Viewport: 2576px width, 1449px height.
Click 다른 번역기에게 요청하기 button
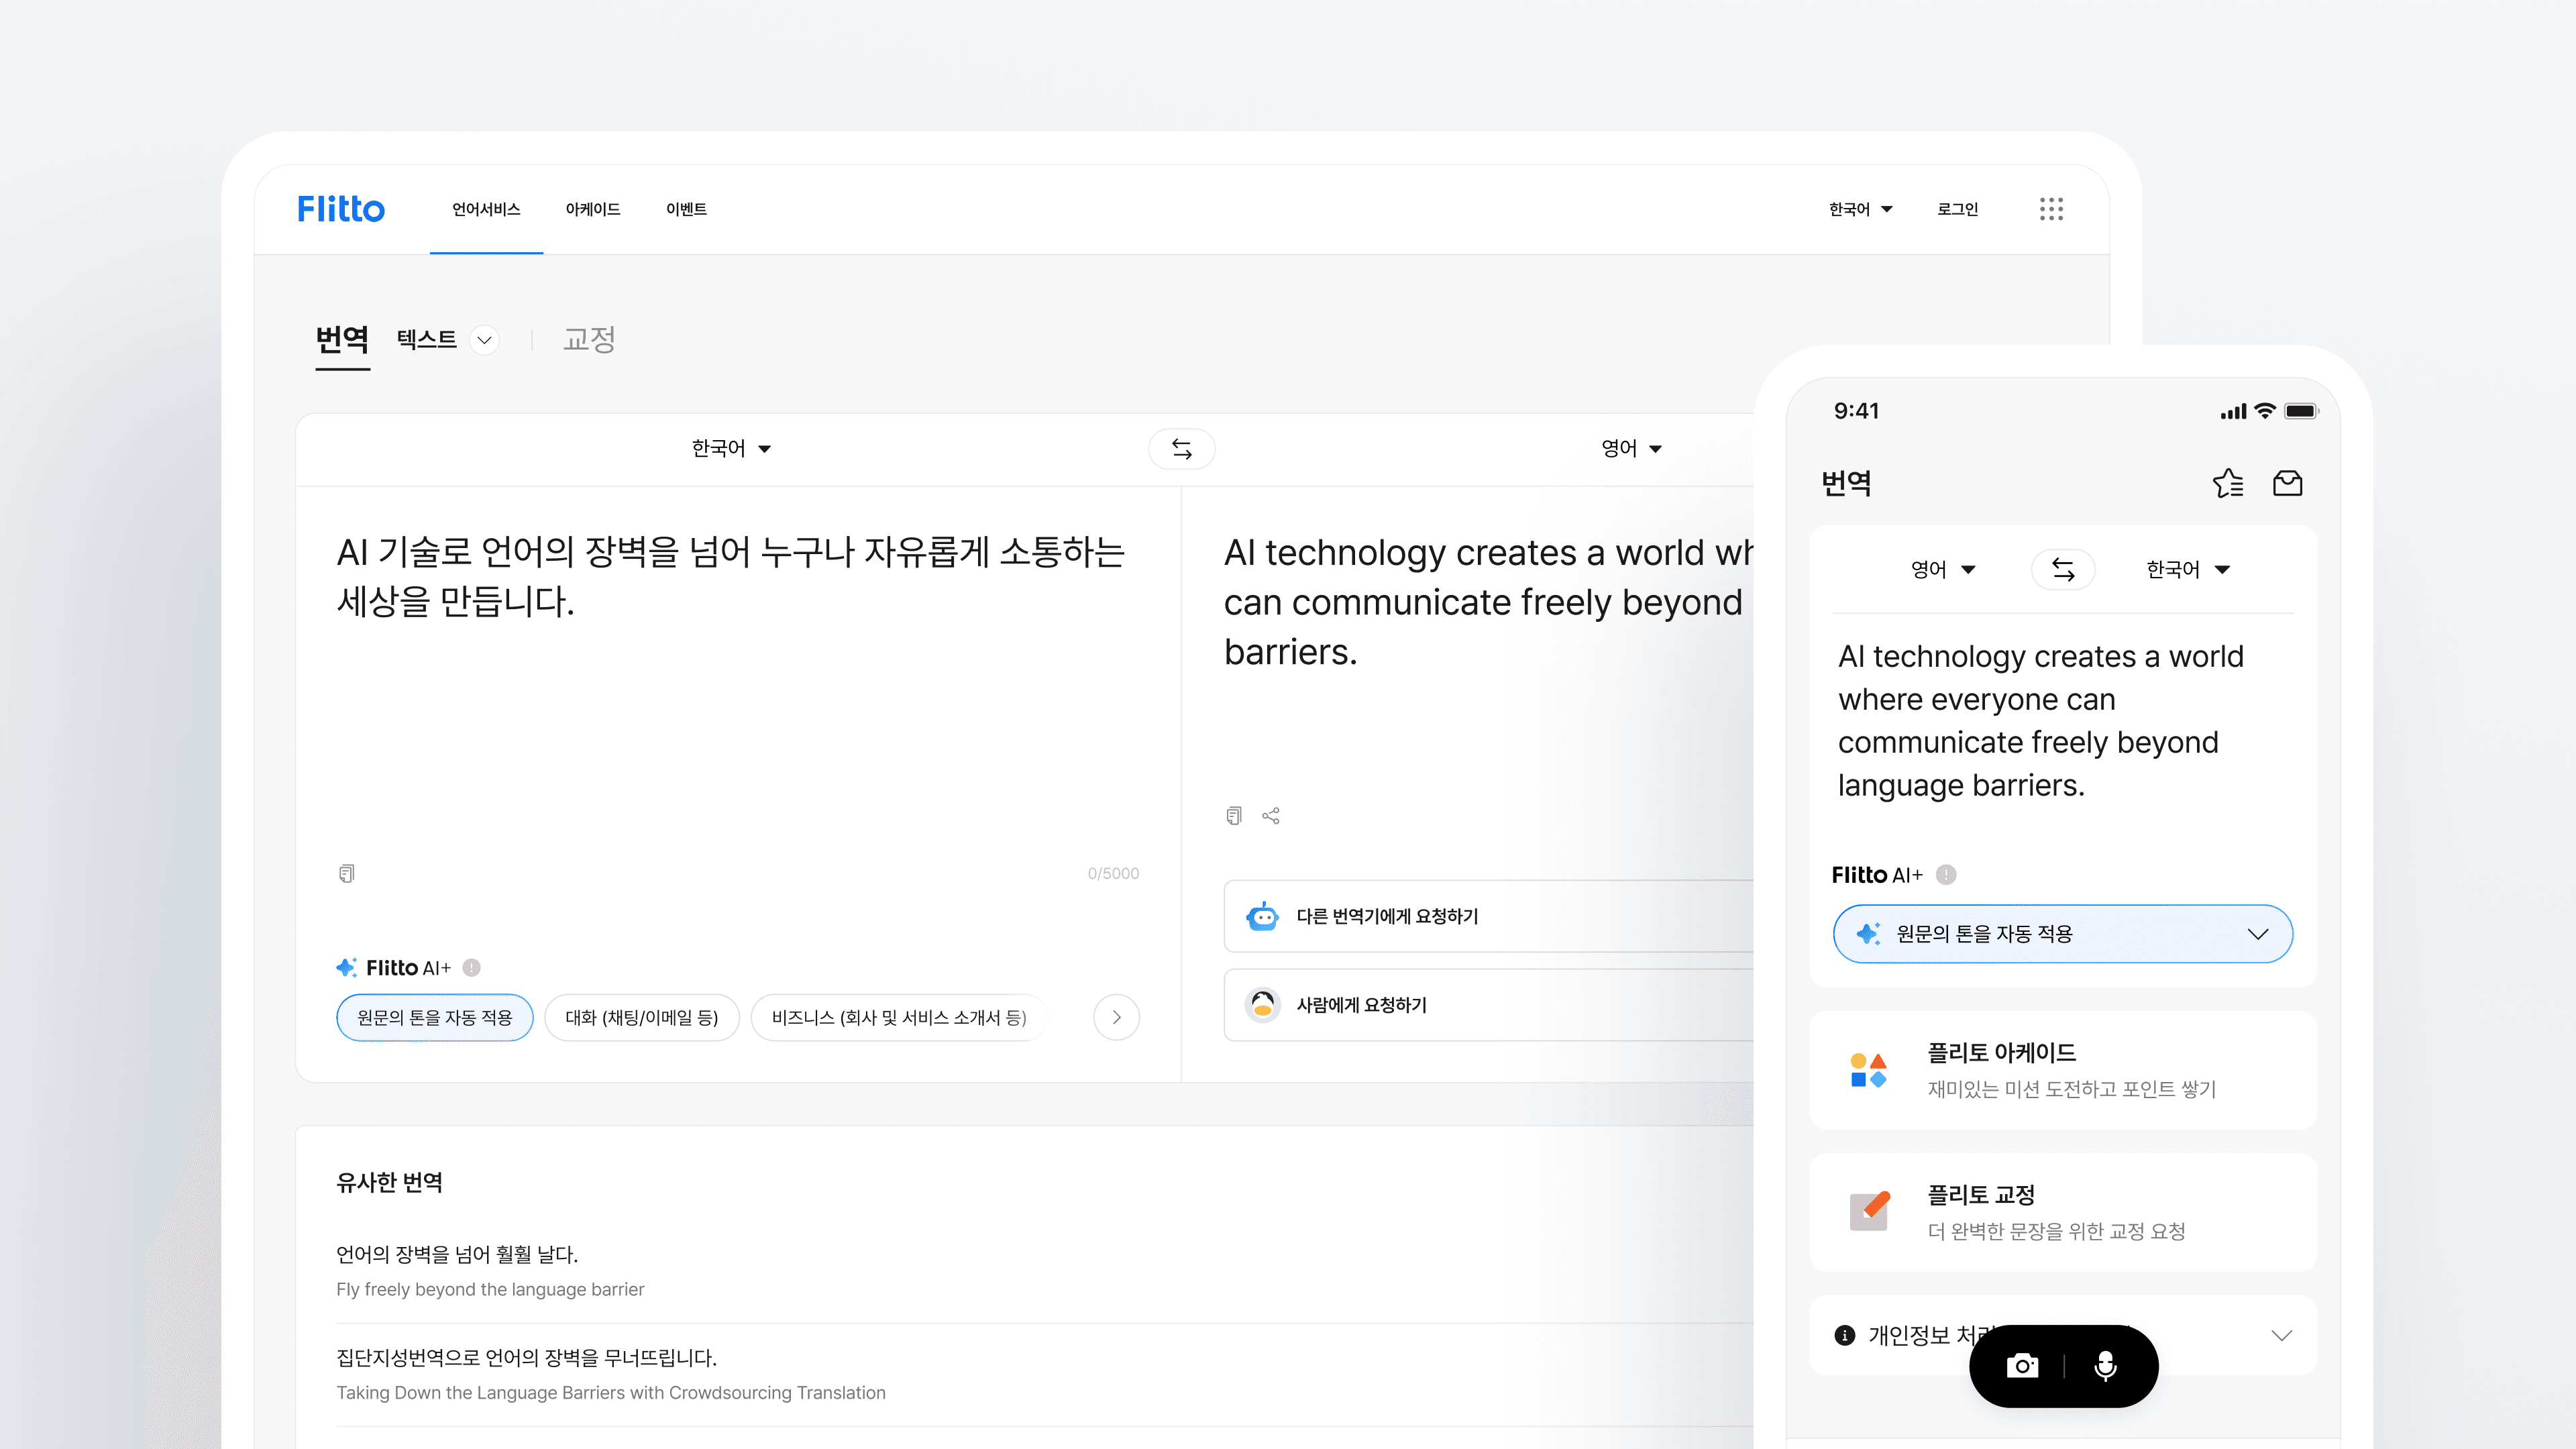coord(1489,916)
